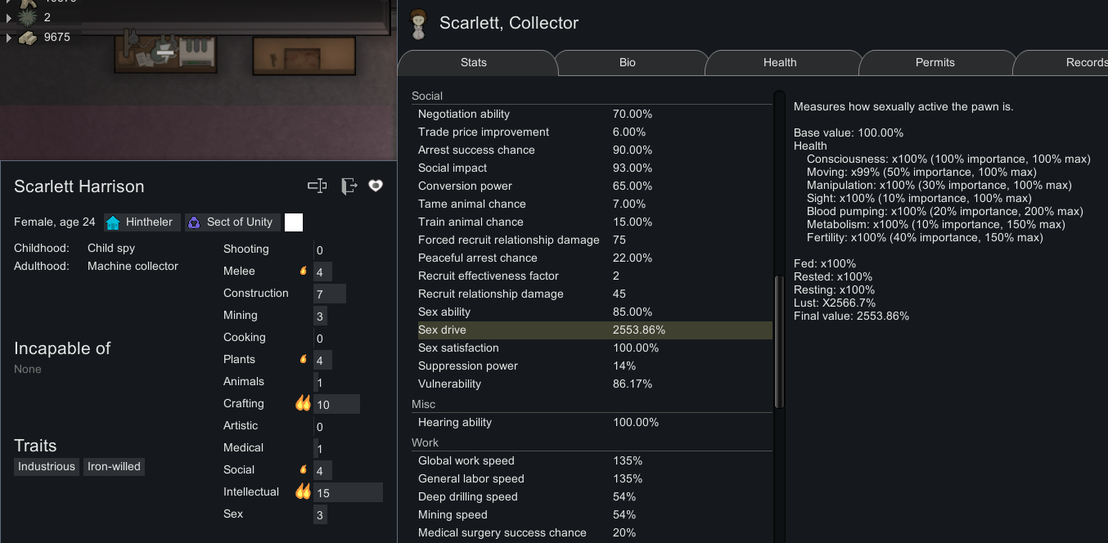Viewport: 1108px width, 543px height.
Task: Click the banish colonist door icon
Action: pyautogui.click(x=349, y=186)
